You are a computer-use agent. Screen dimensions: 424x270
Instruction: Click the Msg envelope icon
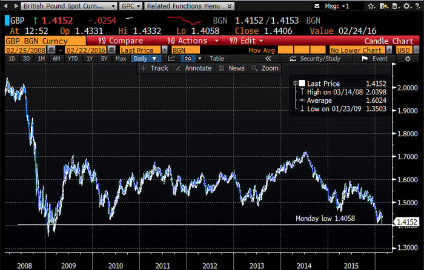(317, 6)
